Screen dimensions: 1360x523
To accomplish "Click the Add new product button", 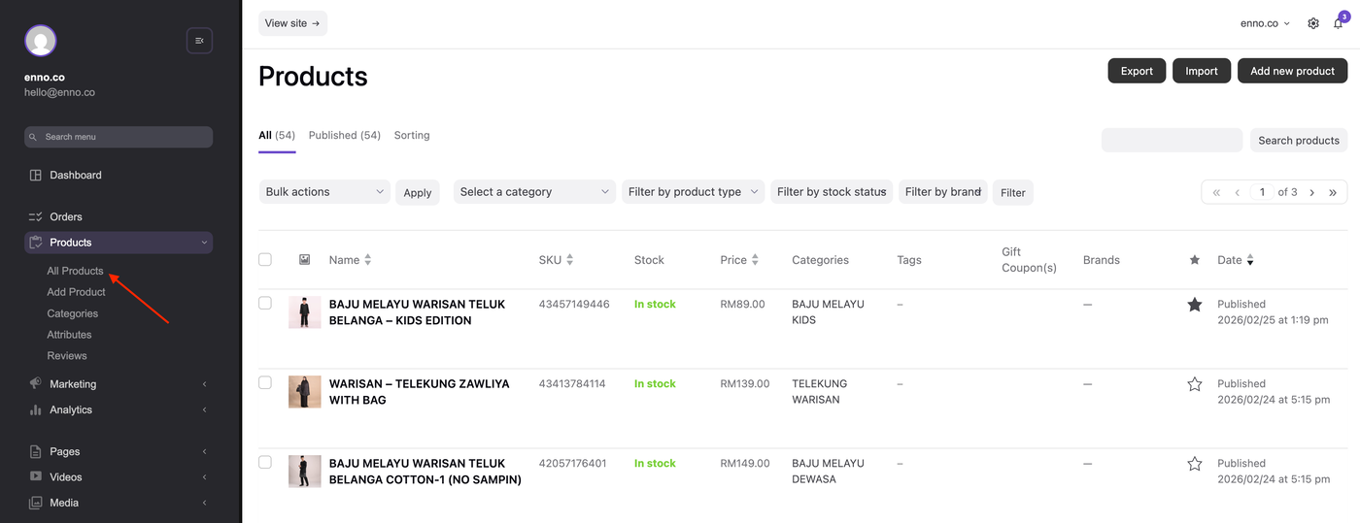I will [x=1292, y=71].
